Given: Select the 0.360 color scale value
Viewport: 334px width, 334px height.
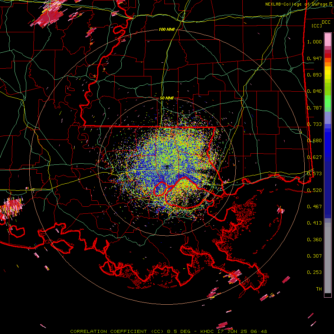Looking at the screenshot, I should point(314,240).
